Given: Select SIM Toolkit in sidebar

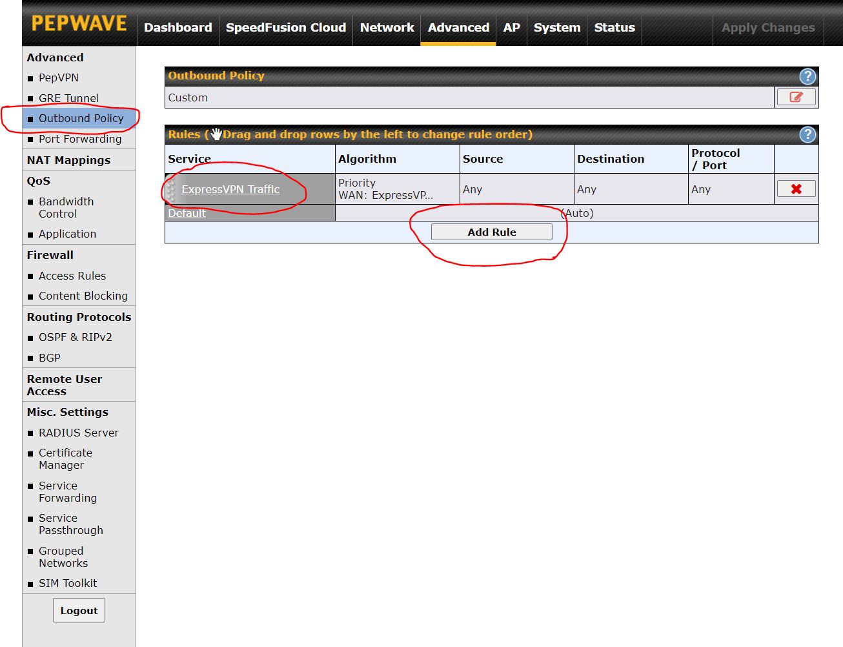Looking at the screenshot, I should [67, 583].
